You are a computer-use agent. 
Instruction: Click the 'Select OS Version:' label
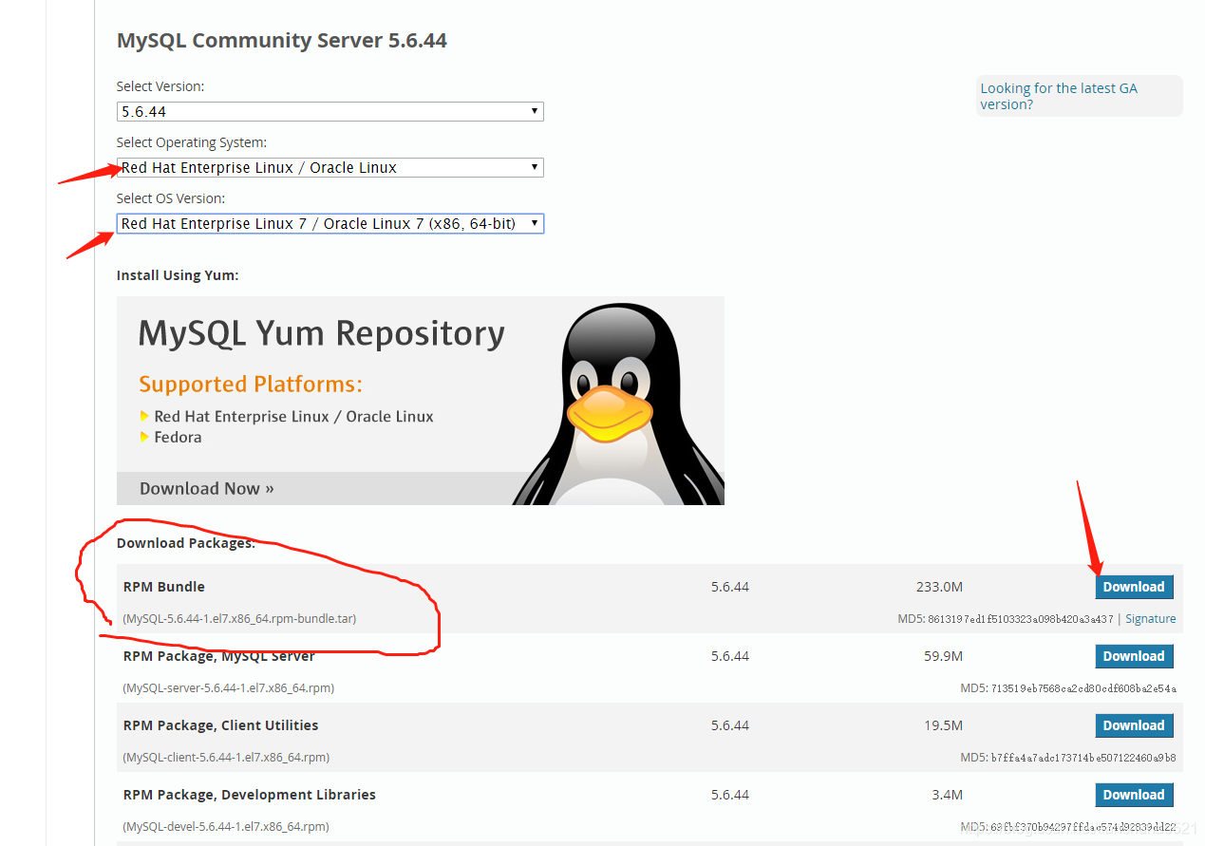point(171,198)
